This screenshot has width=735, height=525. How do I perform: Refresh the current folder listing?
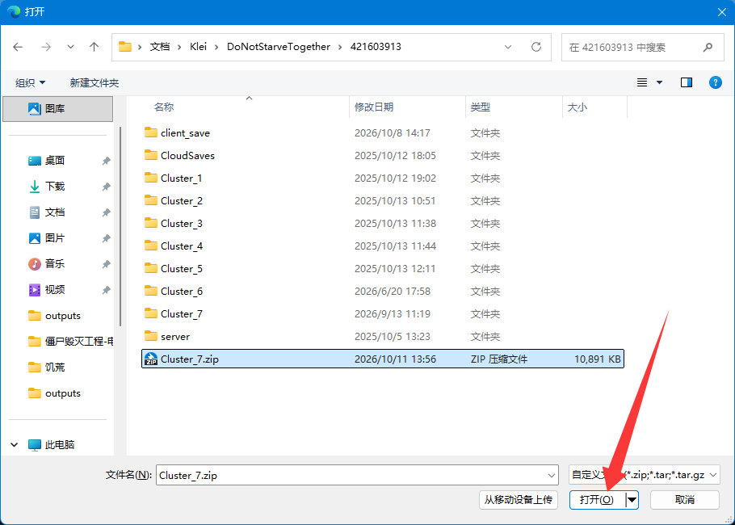(536, 47)
